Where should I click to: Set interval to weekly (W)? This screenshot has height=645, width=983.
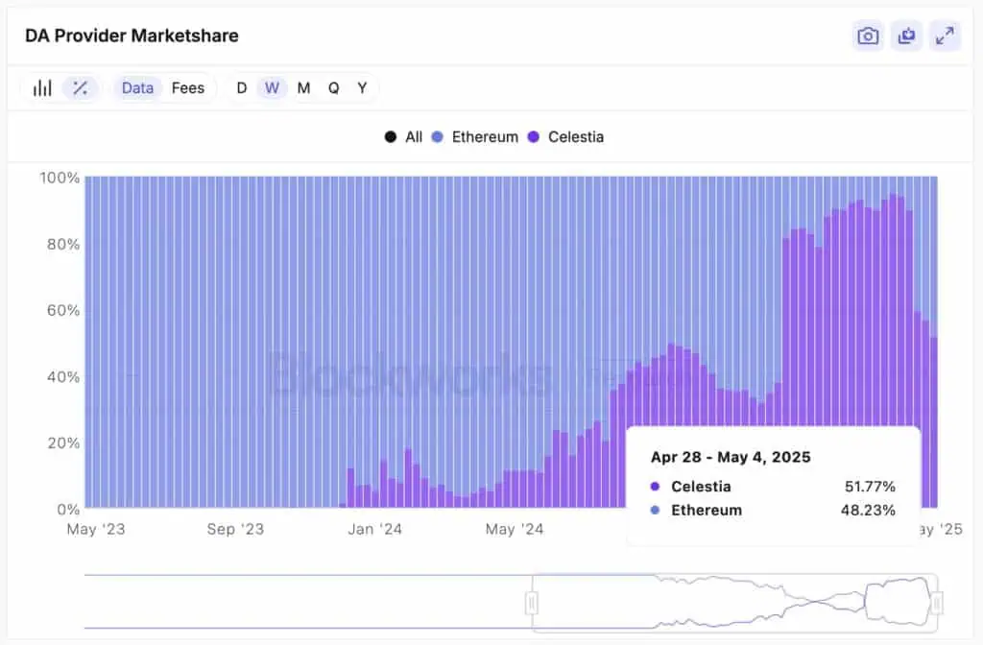click(272, 87)
